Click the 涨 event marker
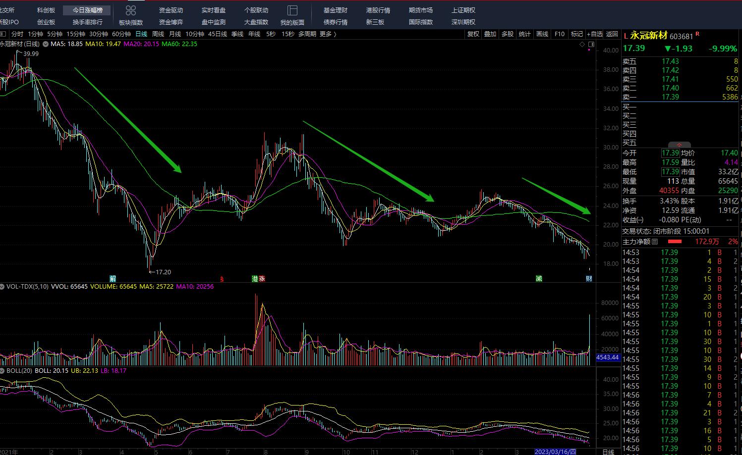Viewport: 742px width, 455px height. pyautogui.click(x=262, y=279)
